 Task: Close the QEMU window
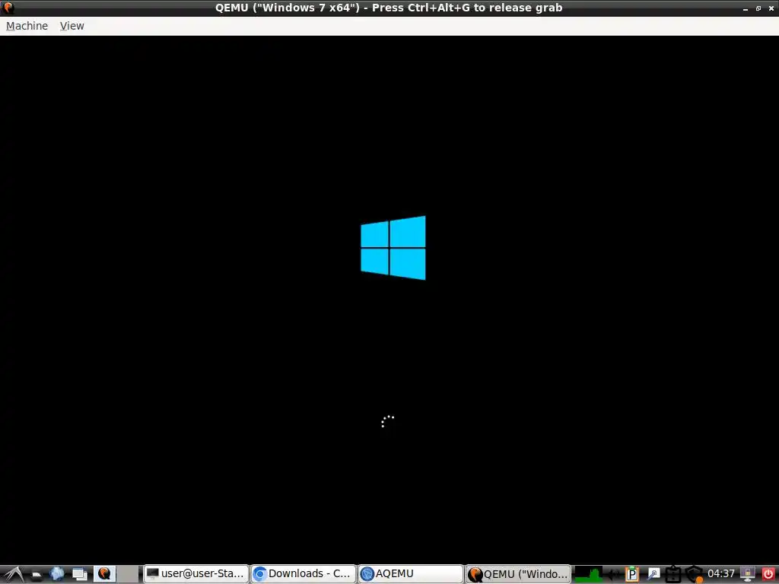coord(771,8)
